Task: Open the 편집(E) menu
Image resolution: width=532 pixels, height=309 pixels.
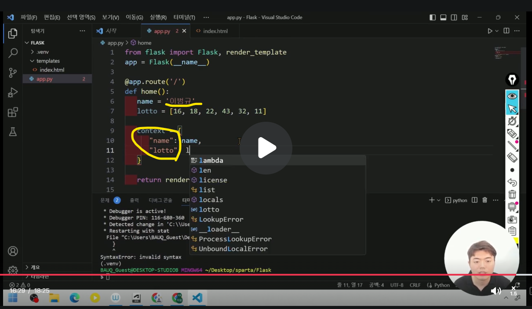Action: click(x=52, y=17)
